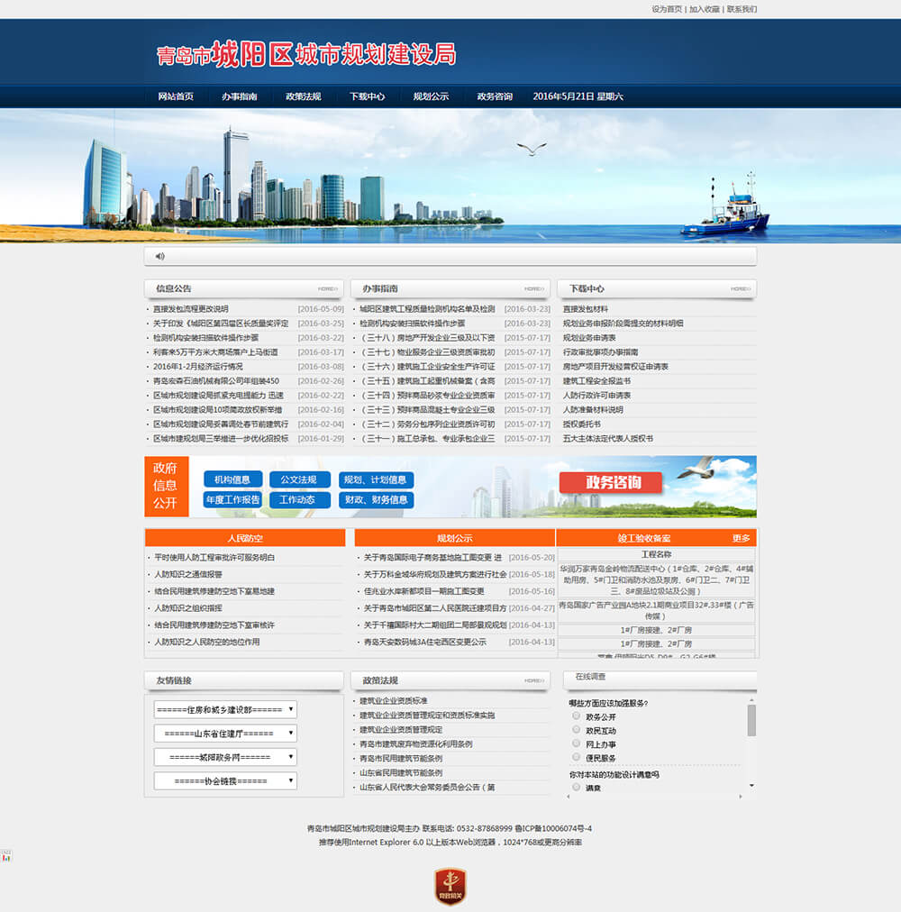Click the 设为首页 link at the top right
The image size is (901, 912).
pyautogui.click(x=667, y=9)
